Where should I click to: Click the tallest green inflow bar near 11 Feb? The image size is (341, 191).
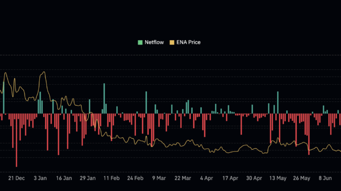coord(104,98)
